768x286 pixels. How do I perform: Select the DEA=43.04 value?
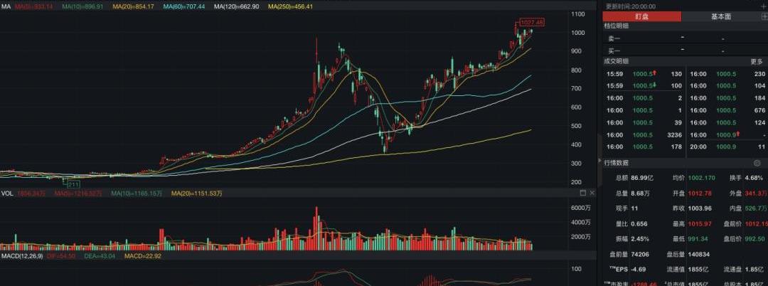(x=100, y=256)
